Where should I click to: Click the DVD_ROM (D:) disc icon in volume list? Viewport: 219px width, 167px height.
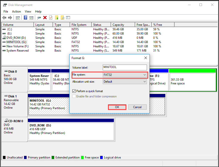[x=4, y=38]
